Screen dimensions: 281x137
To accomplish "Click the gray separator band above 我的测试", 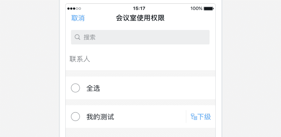I will click(x=140, y=102).
